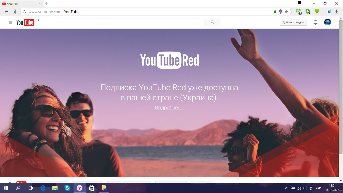Reload the YouTube page
The height and width of the screenshot is (193, 343).
[24, 12]
